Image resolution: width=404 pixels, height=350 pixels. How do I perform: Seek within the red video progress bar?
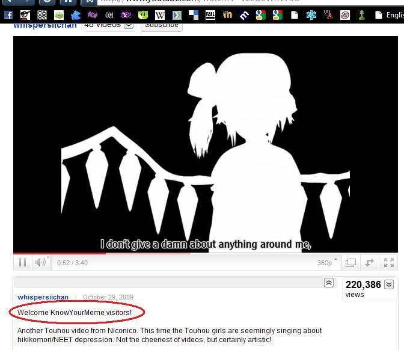click(60, 253)
